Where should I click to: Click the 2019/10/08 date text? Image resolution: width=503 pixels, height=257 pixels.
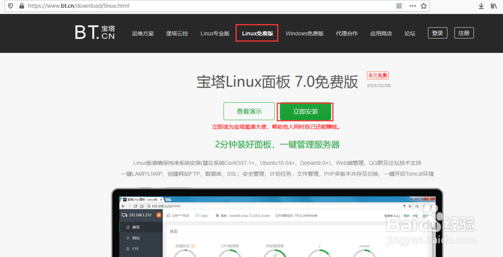[x=379, y=85]
